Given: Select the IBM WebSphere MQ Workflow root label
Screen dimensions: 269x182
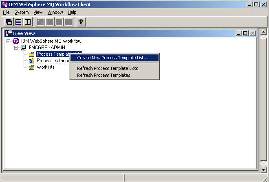Looking at the screenshot, I should click(x=51, y=41).
